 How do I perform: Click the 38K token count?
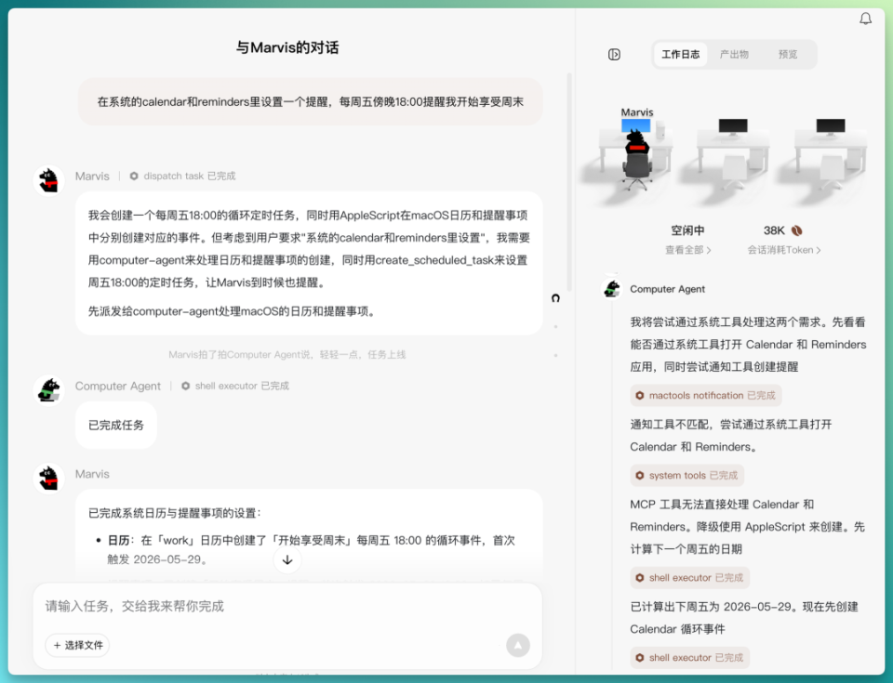774,230
